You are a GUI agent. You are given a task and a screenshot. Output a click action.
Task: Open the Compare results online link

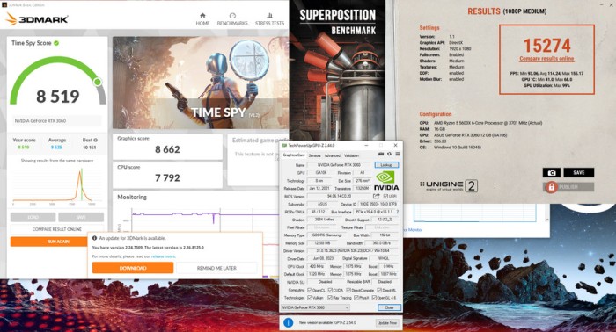546,58
